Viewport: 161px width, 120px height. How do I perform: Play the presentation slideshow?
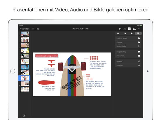pyautogui.click(x=120, y=29)
